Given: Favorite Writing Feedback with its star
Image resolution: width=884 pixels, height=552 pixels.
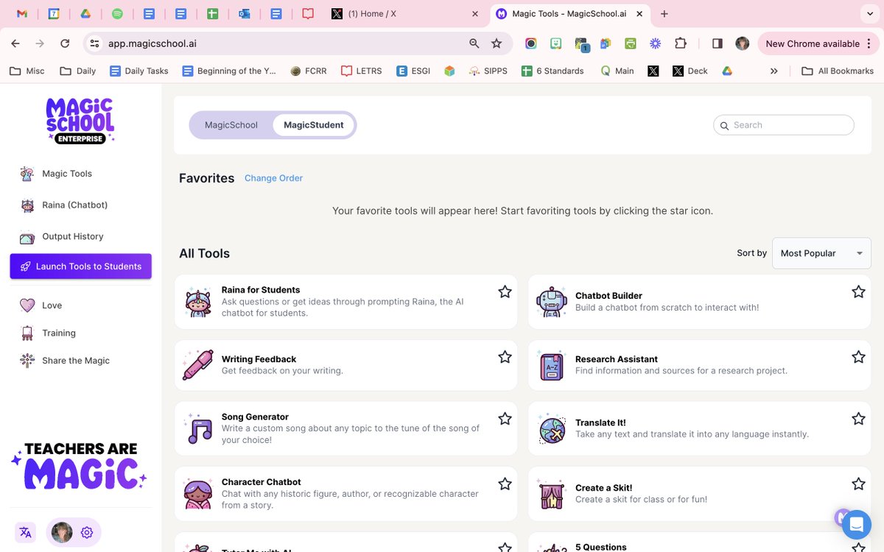Looking at the screenshot, I should (505, 357).
